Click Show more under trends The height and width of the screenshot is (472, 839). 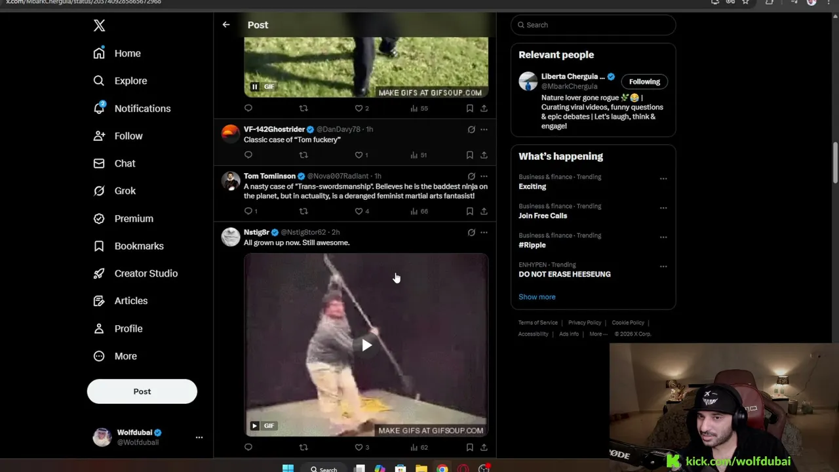point(537,297)
